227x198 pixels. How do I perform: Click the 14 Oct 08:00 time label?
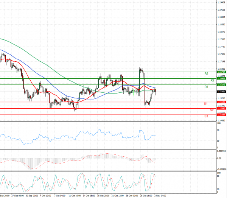click(x=89, y=196)
